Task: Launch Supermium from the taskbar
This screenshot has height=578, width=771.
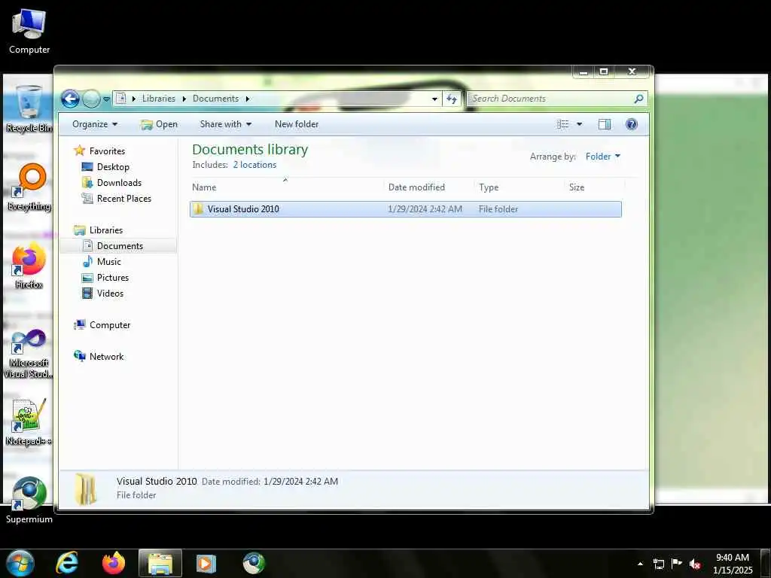Action: point(254,563)
